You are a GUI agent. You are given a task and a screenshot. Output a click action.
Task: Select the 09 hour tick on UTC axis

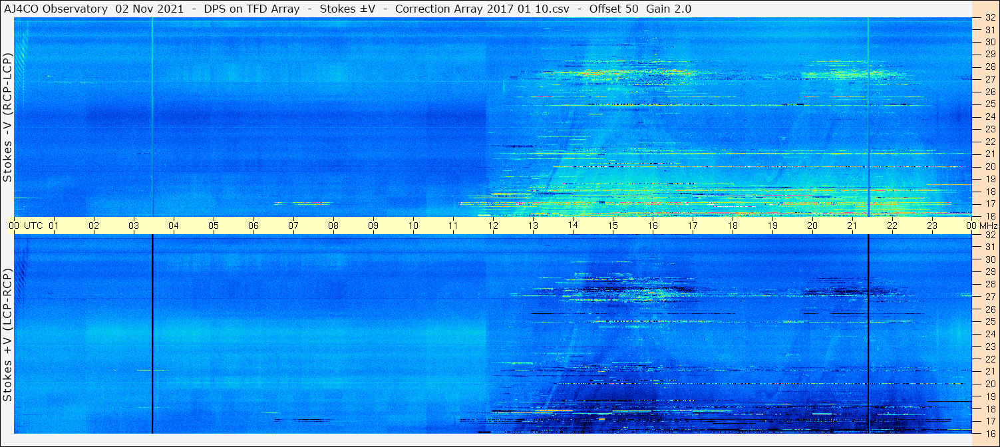coord(373,225)
